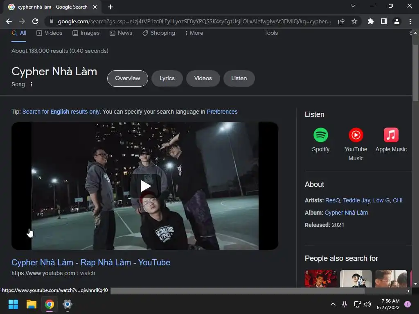Click Search for English results only link
Image resolution: width=419 pixels, height=314 pixels.
click(61, 112)
